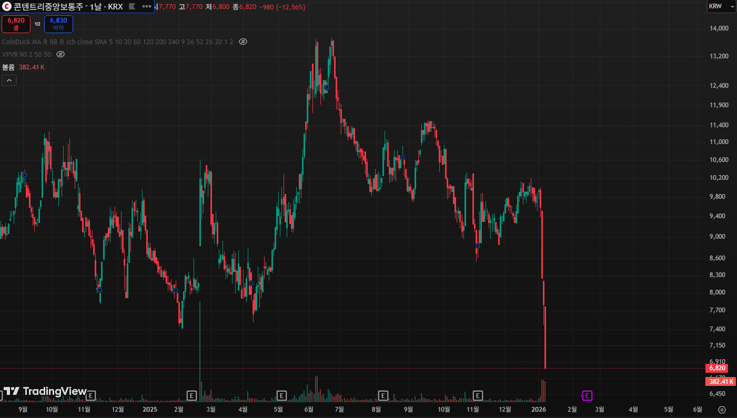Viewport: 737px width, 418px height.
Task: Click the 10,200 price axis label
Action: tap(719, 178)
